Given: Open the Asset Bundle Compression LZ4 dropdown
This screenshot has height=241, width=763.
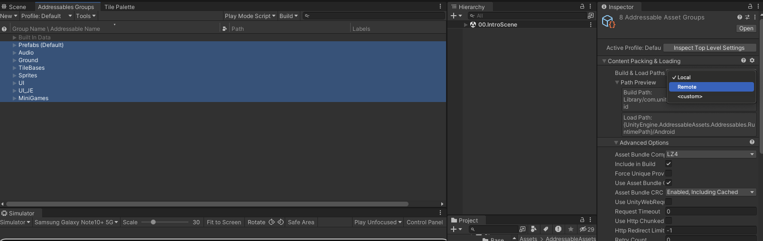Looking at the screenshot, I should (x=710, y=154).
